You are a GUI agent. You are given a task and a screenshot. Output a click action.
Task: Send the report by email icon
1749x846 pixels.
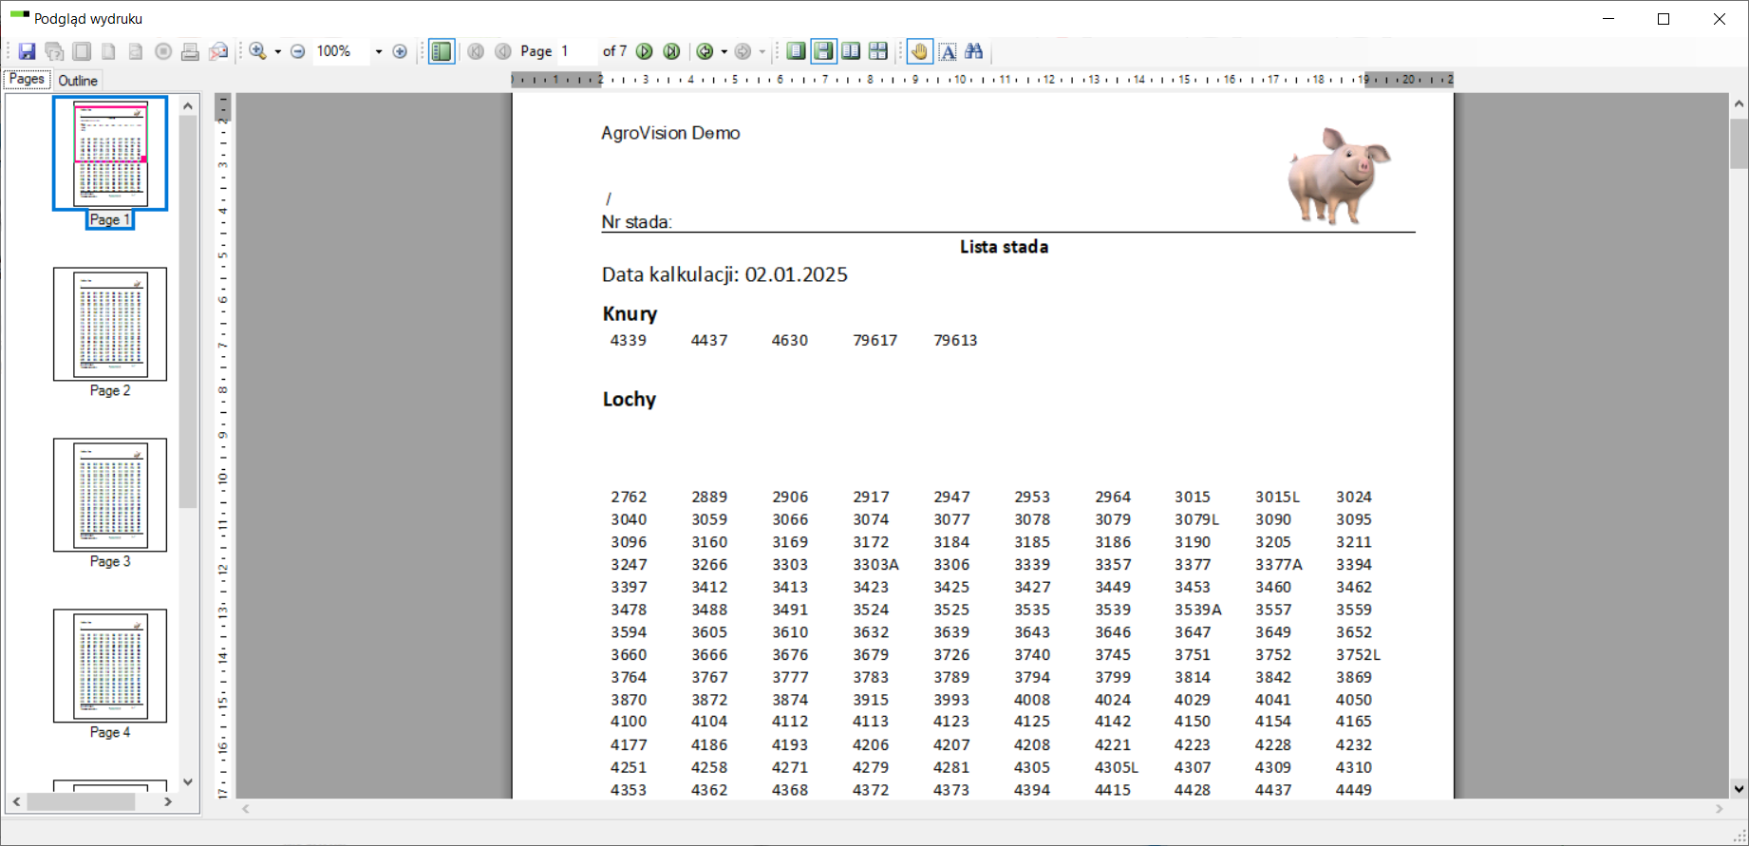pyautogui.click(x=218, y=51)
